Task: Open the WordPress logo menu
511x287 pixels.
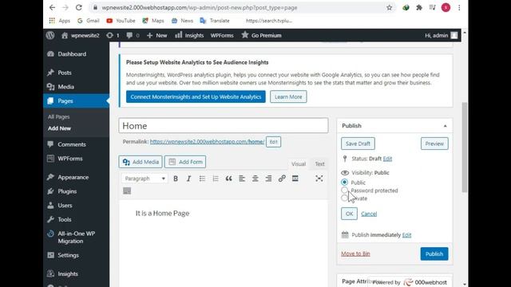Action: pyautogui.click(x=50, y=35)
